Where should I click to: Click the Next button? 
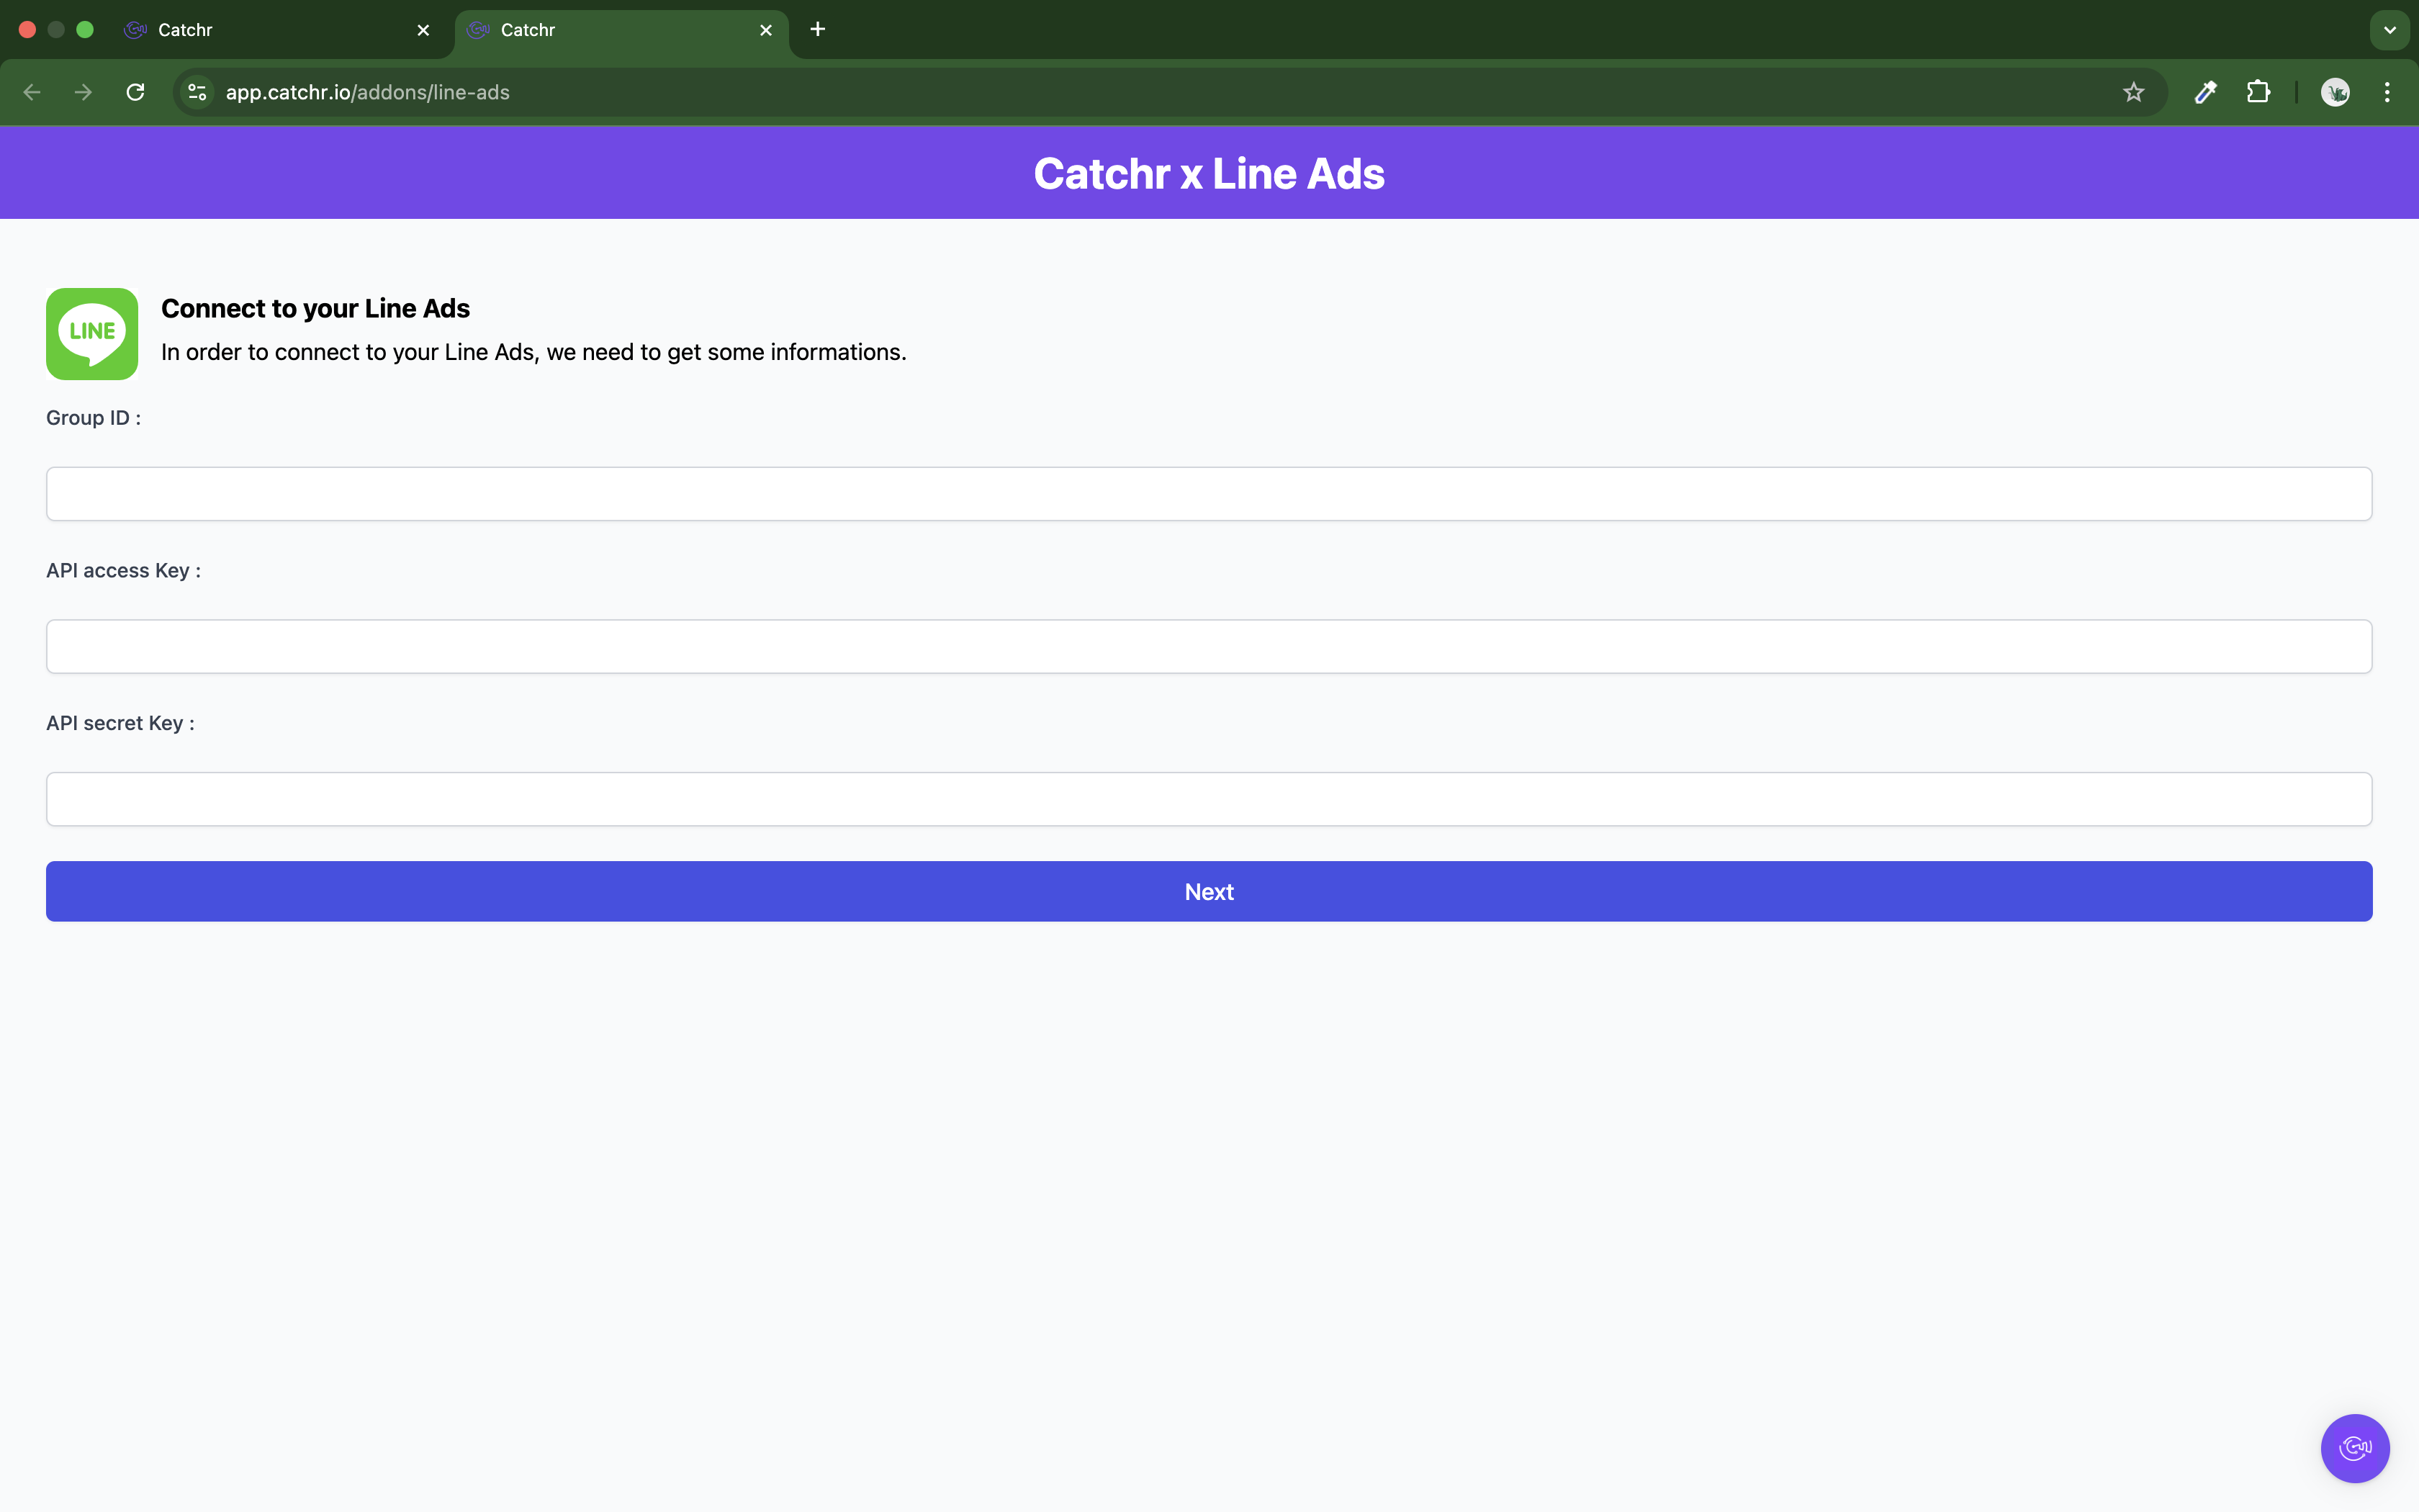tap(1209, 891)
